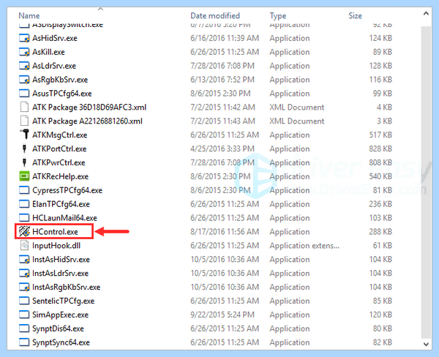This screenshot has width=439, height=357.
Task: Click the green ATKRecHelp.exe icon
Action: click(x=24, y=176)
